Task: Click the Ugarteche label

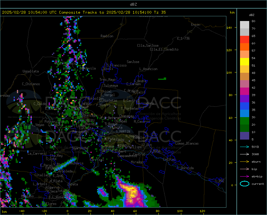Action: 80,148
